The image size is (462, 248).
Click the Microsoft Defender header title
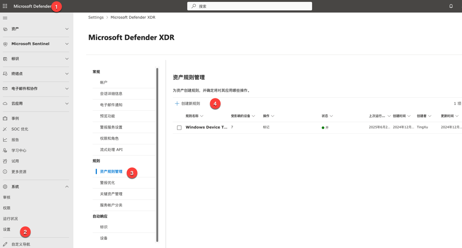[x=32, y=6]
